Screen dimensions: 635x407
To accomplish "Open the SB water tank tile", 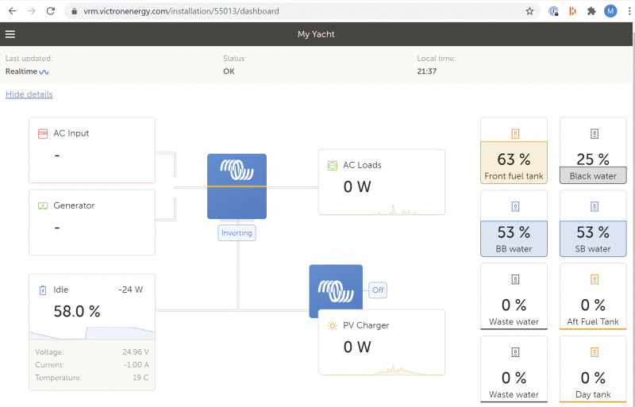I will pyautogui.click(x=593, y=223).
